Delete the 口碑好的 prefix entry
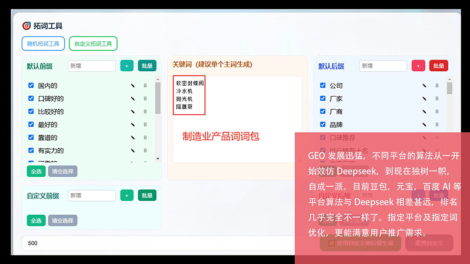This screenshot has width=470, height=264. [145, 98]
